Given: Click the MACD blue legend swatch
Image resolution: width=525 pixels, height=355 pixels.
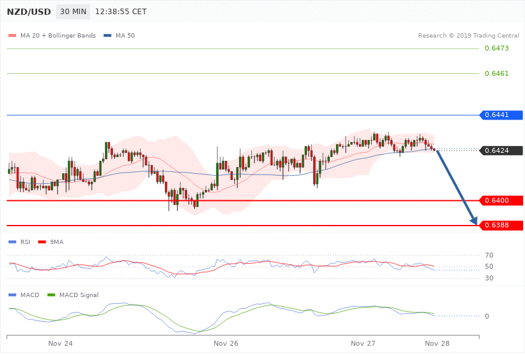Looking at the screenshot, I should tap(12, 295).
